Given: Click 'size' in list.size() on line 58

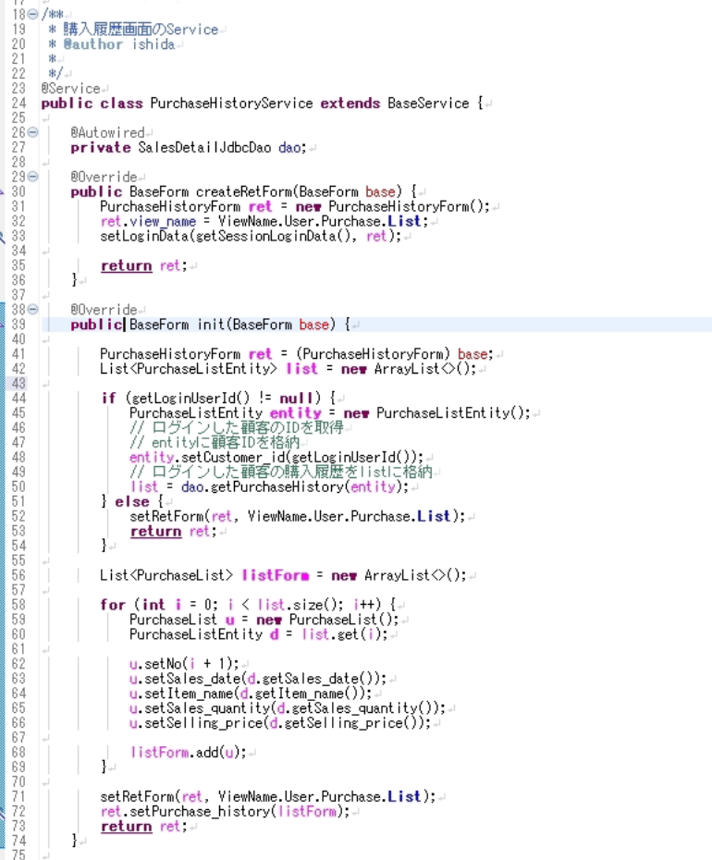Looking at the screenshot, I should point(308,605).
